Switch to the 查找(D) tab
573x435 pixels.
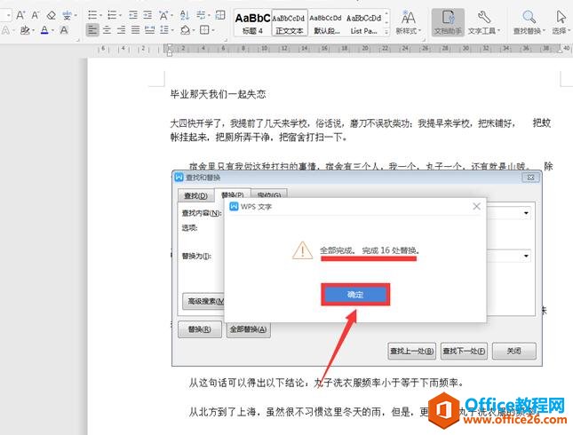tap(195, 196)
